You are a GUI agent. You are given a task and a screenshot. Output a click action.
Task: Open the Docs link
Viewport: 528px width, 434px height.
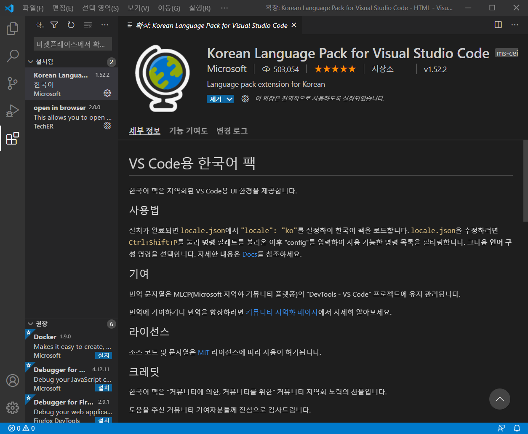pyautogui.click(x=250, y=254)
